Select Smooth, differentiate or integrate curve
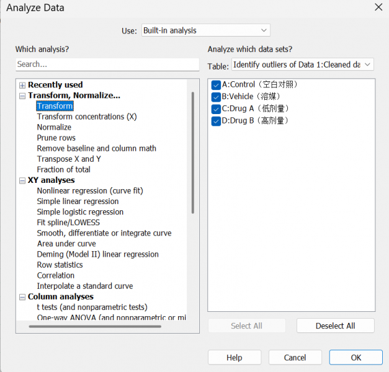The width and height of the screenshot is (389, 372). point(104,233)
